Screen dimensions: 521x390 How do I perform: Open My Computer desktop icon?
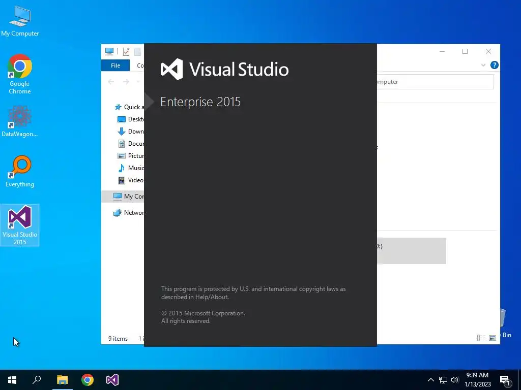pyautogui.click(x=20, y=21)
